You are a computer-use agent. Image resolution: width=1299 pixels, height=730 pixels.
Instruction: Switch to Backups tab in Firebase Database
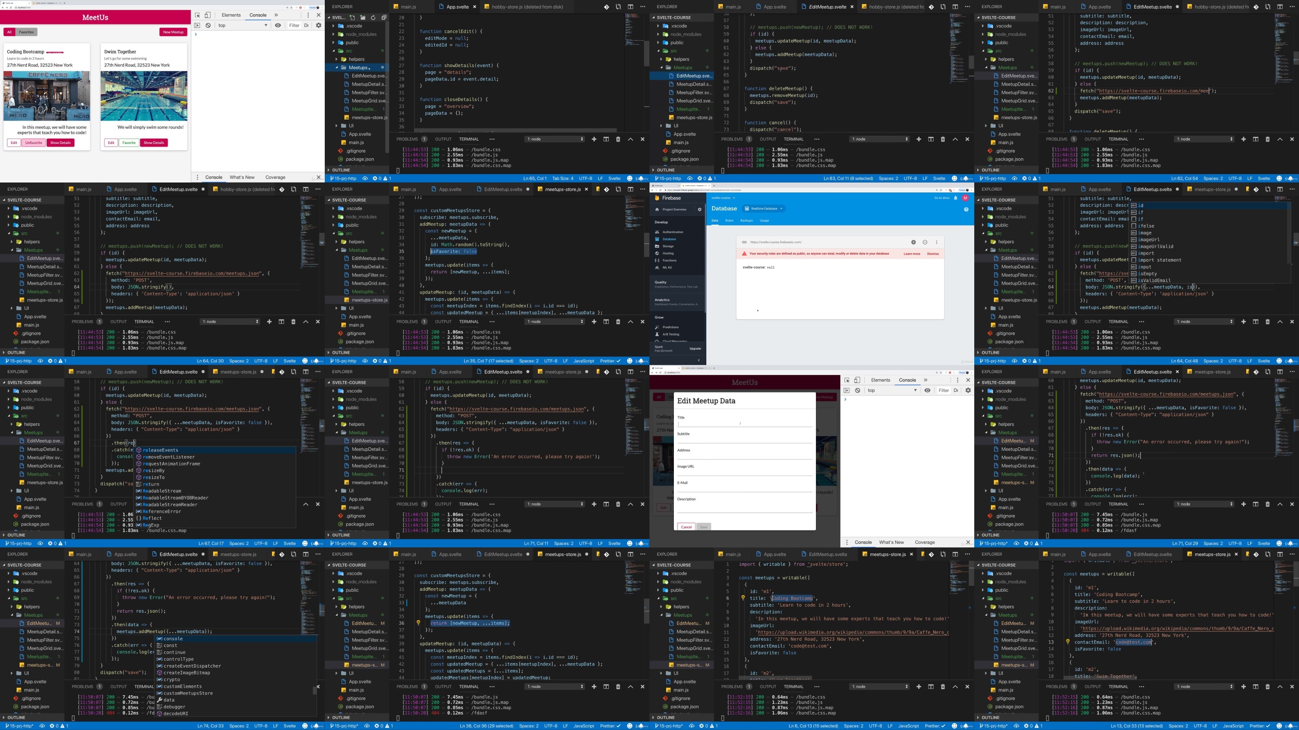click(747, 221)
